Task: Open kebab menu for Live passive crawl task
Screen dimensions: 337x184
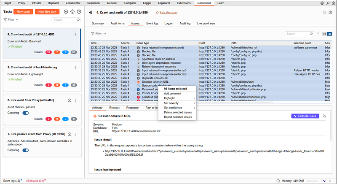Action: click(75, 134)
